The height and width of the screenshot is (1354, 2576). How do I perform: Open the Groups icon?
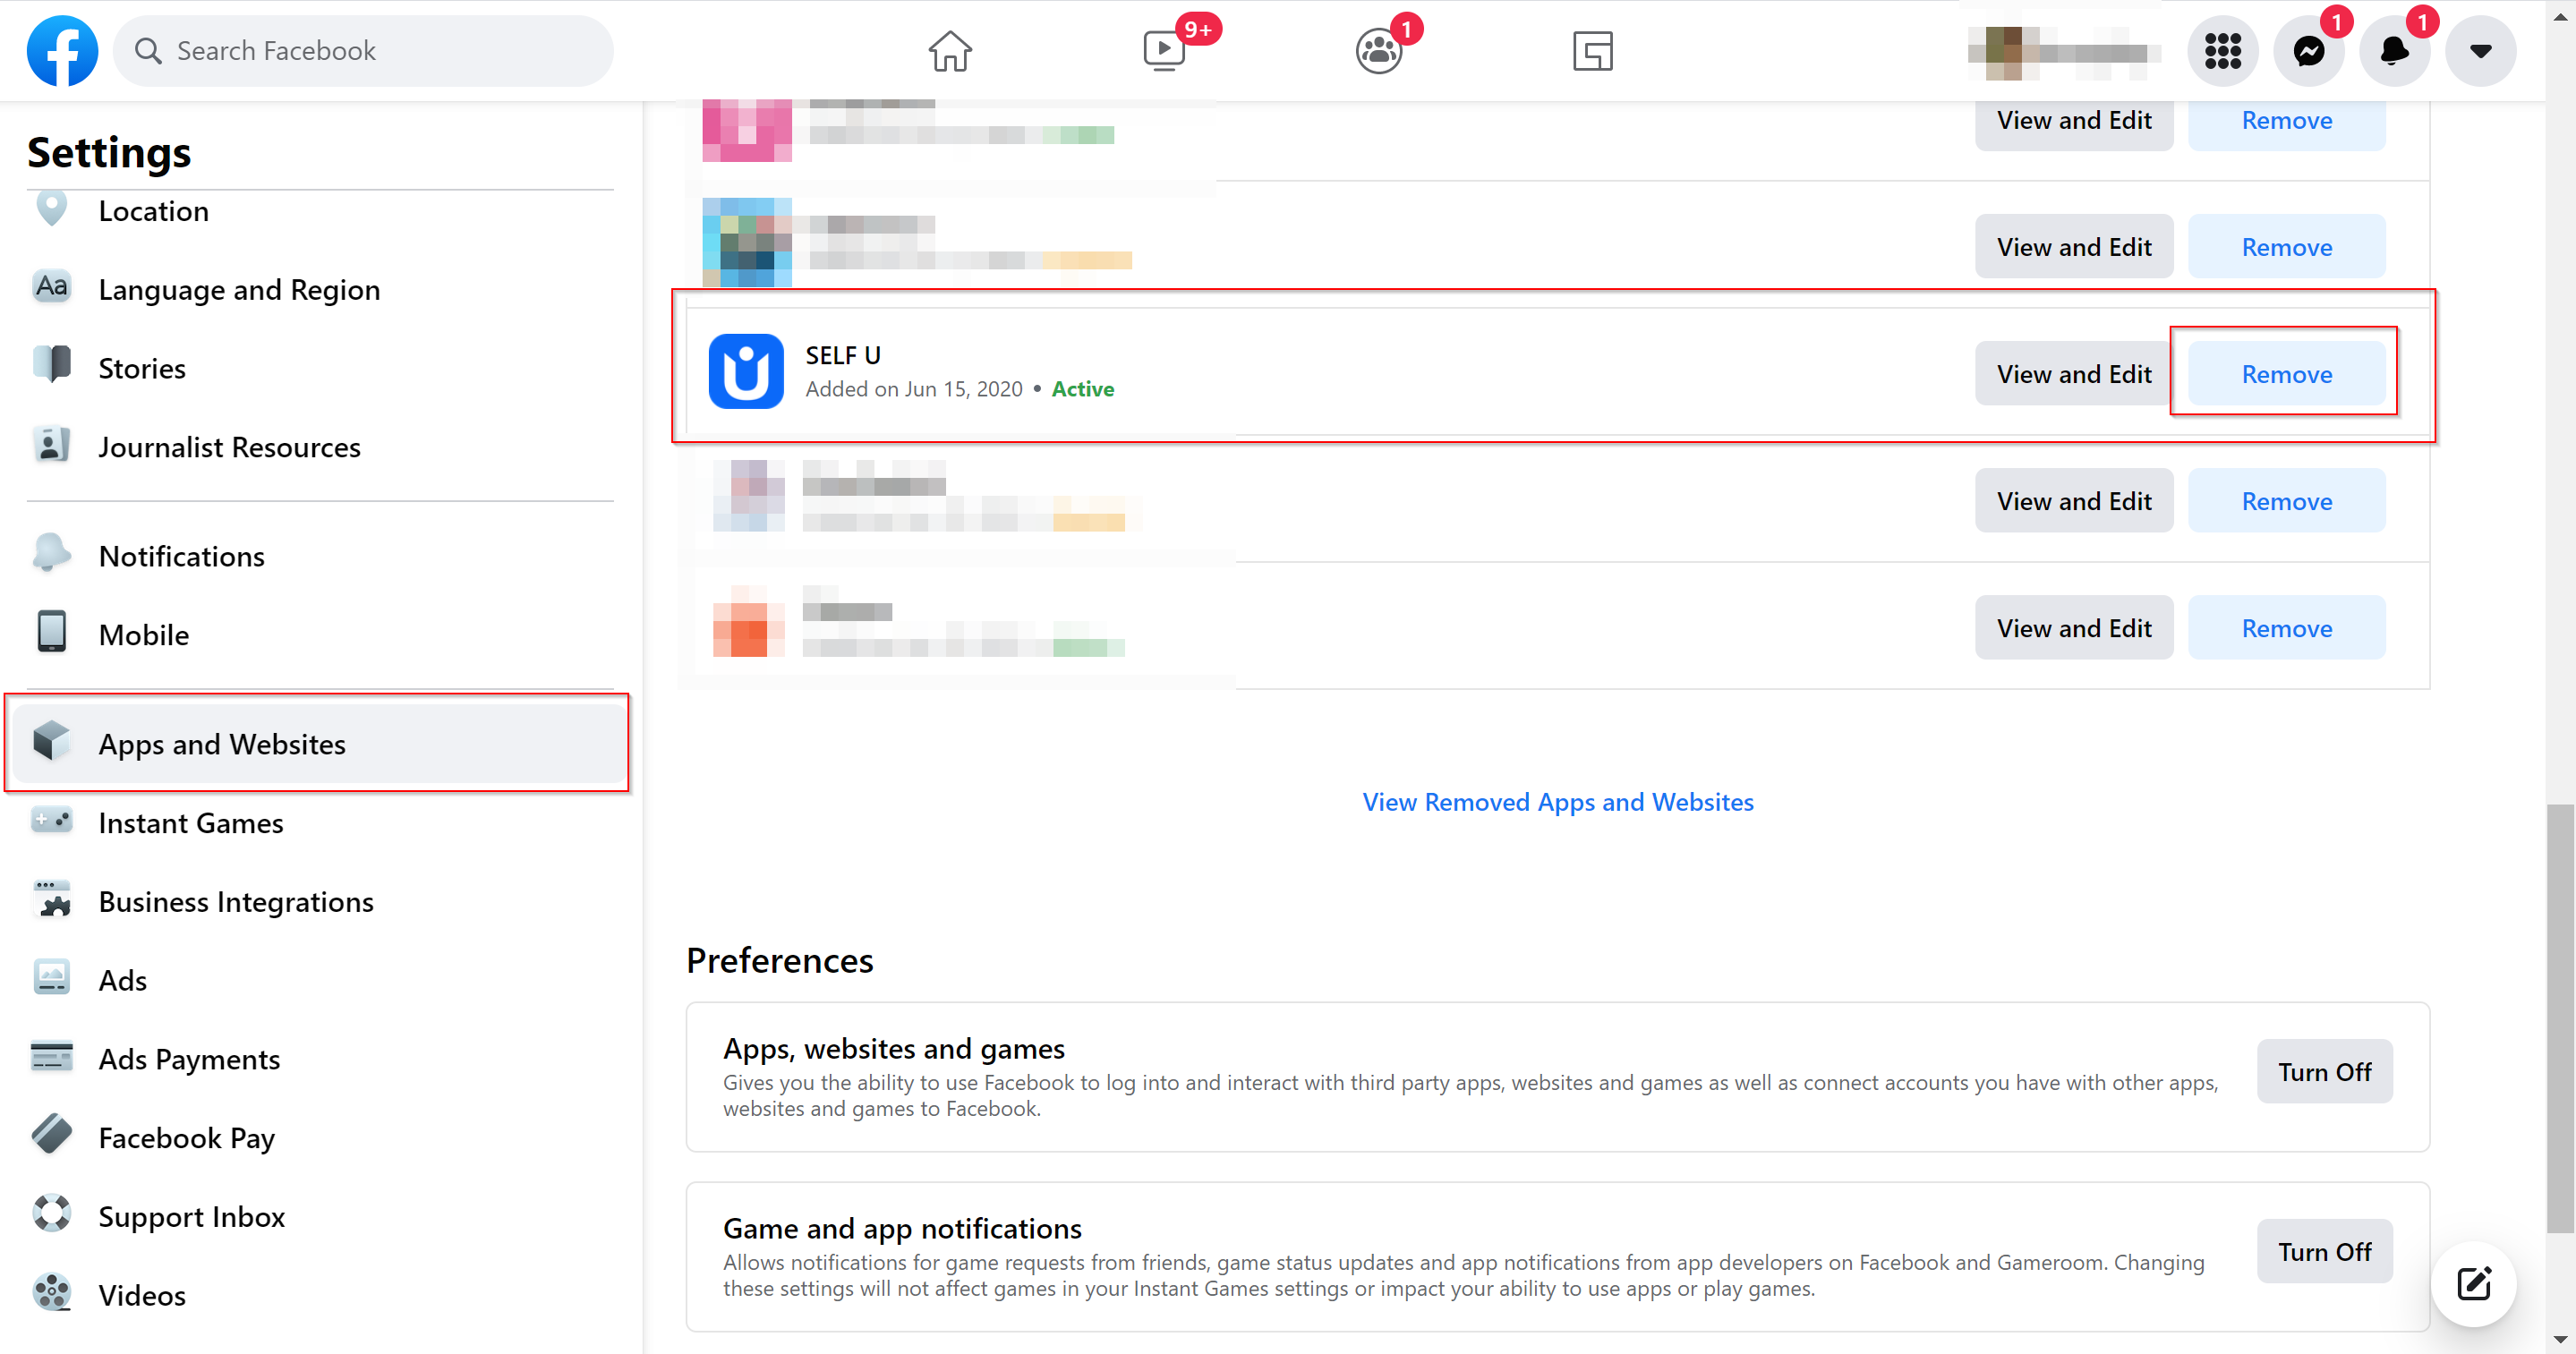(1378, 51)
